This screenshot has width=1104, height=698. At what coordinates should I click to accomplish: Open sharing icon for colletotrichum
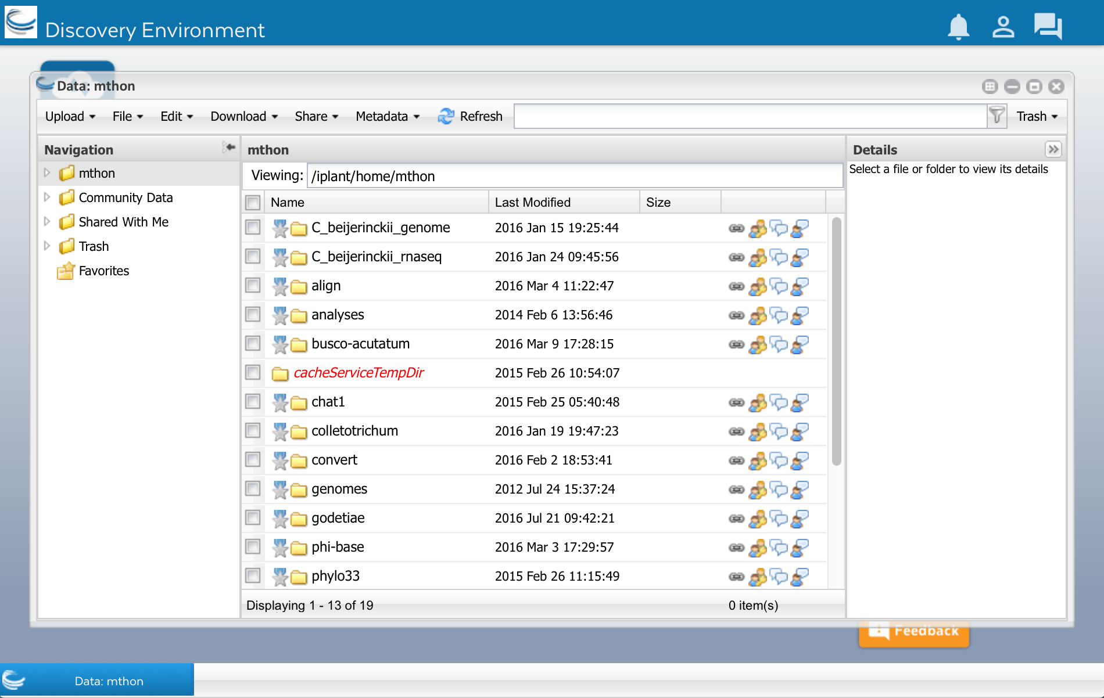click(x=757, y=431)
